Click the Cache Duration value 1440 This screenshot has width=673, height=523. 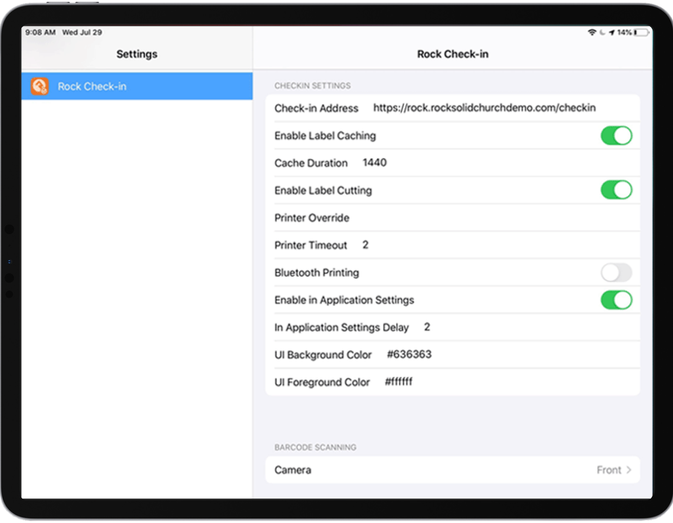pos(374,163)
